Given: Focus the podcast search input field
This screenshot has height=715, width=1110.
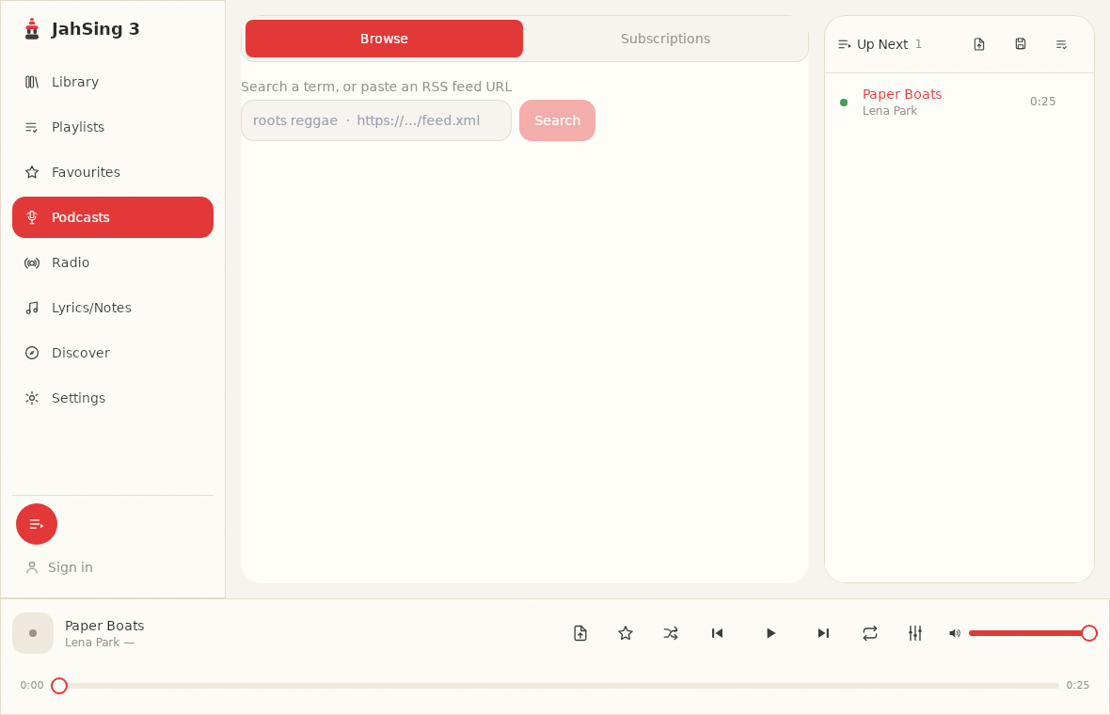Looking at the screenshot, I should click(376, 120).
